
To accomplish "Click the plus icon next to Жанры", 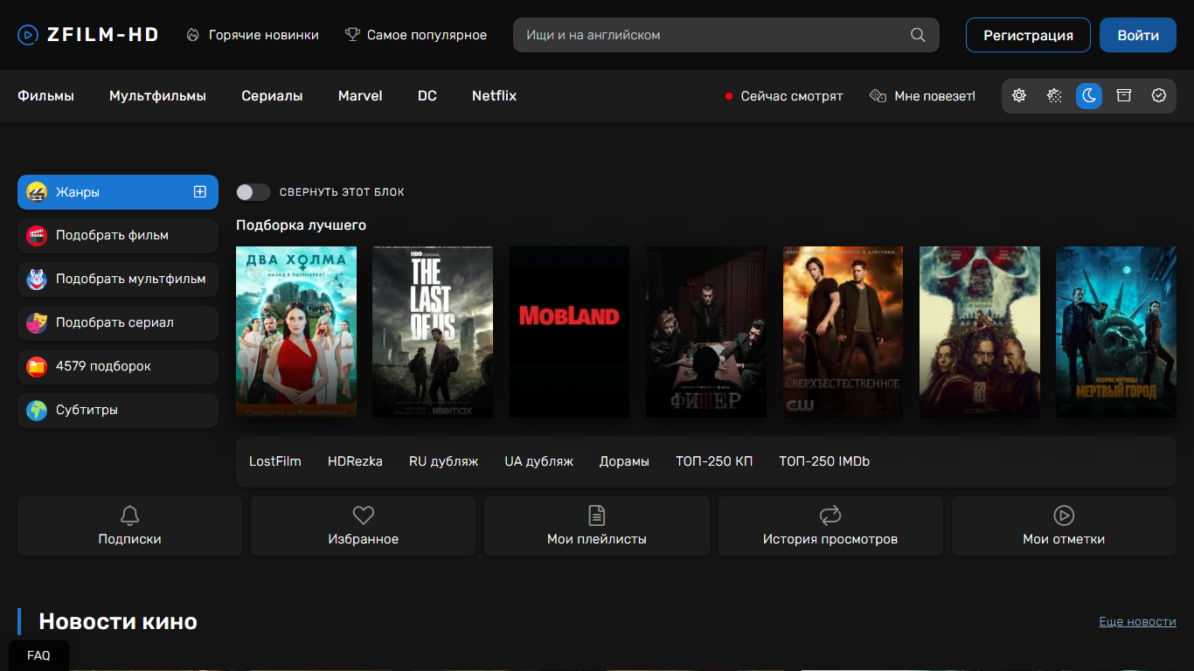I will click(x=200, y=192).
